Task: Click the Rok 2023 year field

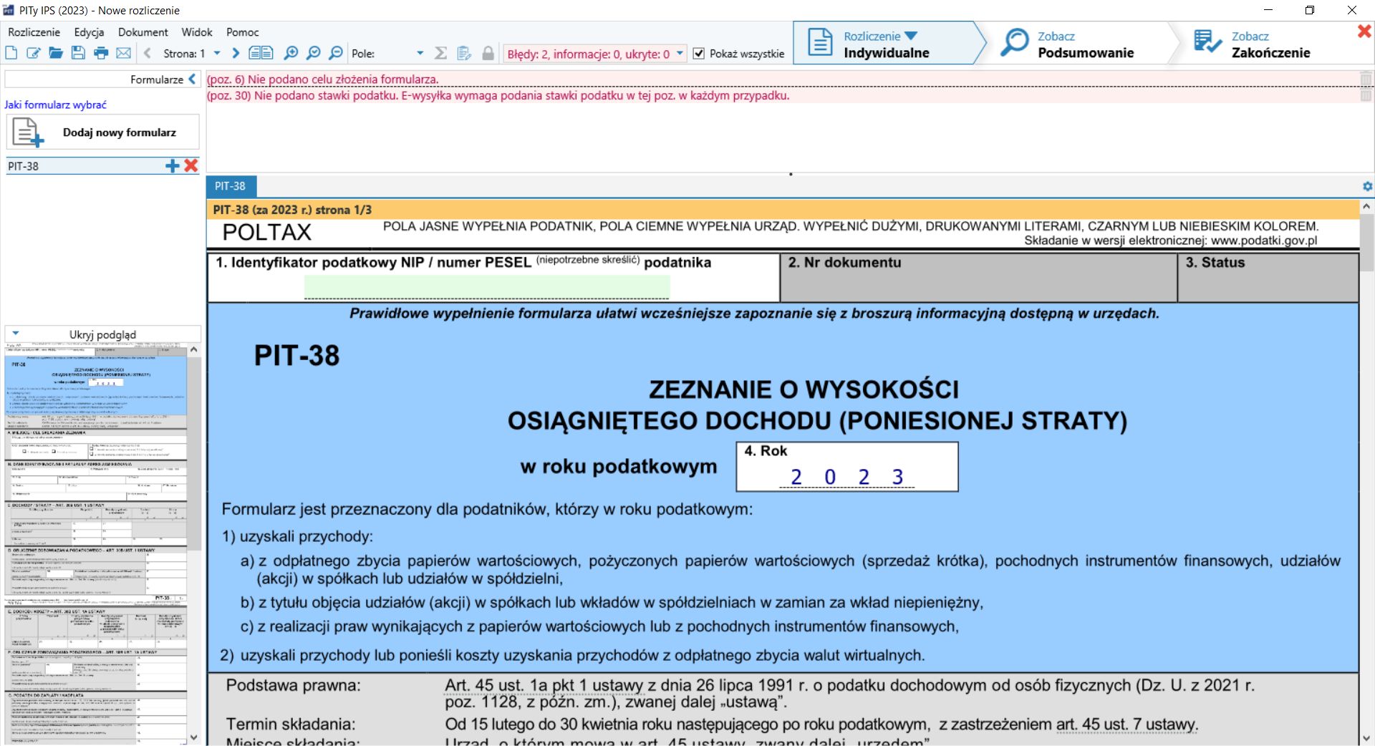Action: point(846,476)
